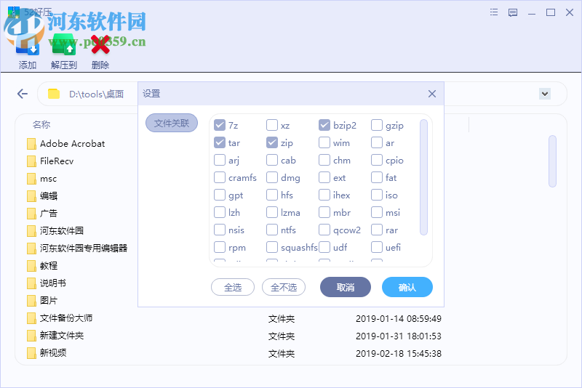Screen dimensions: 582x388
Task: Uncheck the zip checkbox
Action: click(272, 142)
